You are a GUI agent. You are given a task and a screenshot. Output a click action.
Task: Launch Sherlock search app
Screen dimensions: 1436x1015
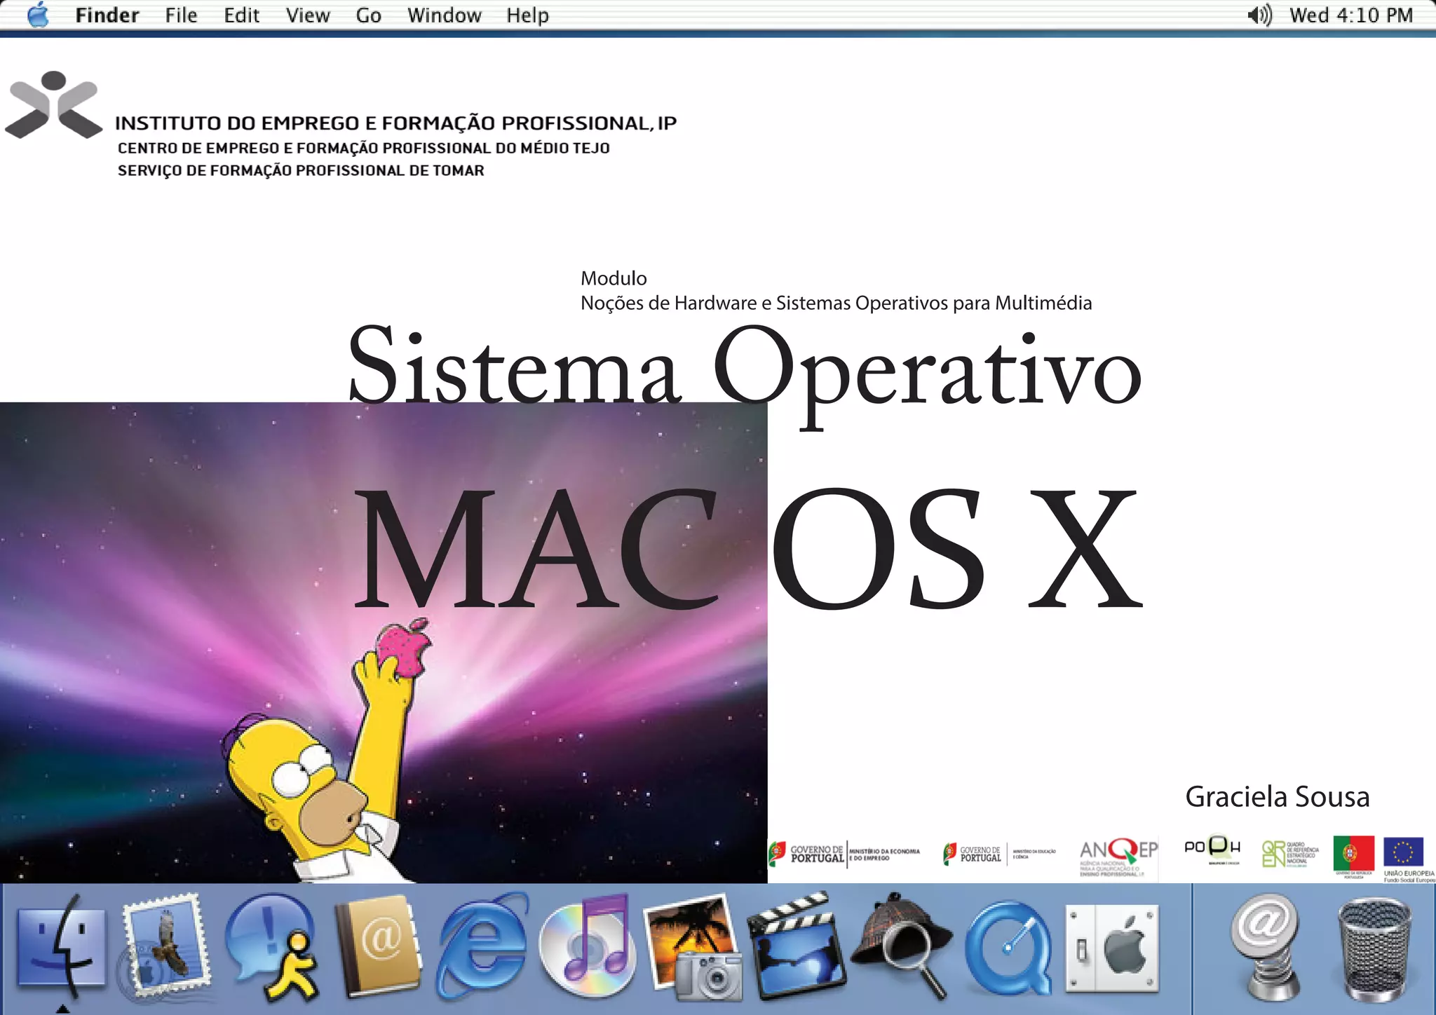coord(900,943)
